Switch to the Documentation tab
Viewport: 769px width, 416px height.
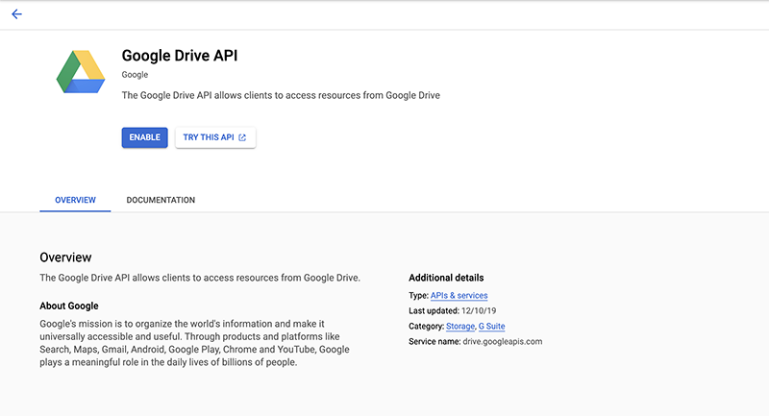click(x=161, y=200)
